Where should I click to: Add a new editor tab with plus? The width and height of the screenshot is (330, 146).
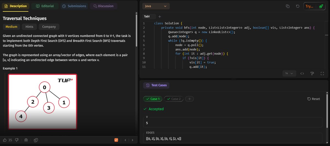tap(160, 16)
